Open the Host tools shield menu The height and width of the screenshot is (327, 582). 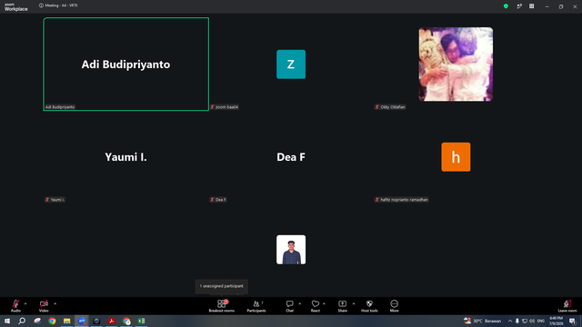click(x=369, y=306)
